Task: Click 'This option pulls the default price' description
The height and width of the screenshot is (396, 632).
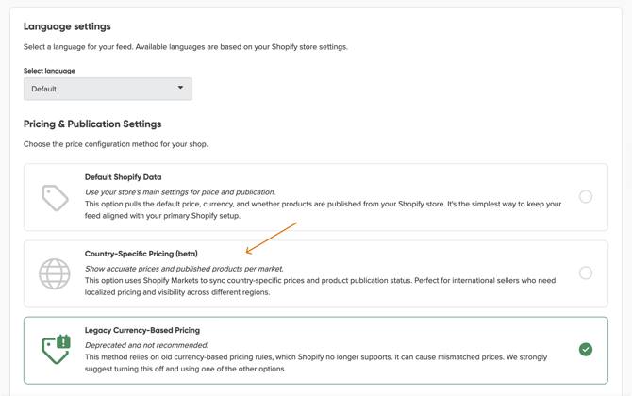Action: pyautogui.click(x=323, y=210)
